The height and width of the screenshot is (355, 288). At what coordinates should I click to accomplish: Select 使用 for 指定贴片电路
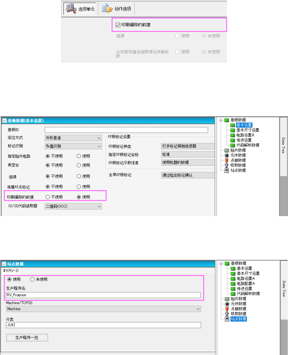pos(79,156)
